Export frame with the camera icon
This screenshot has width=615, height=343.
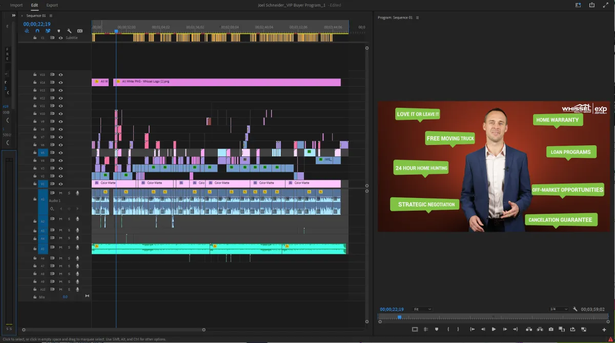[x=550, y=329]
